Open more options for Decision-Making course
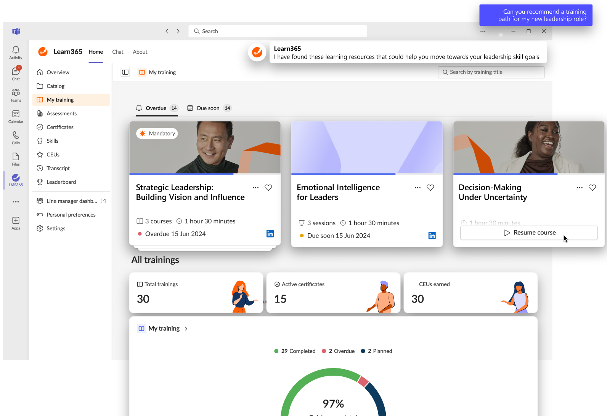Screen dimensions: 607x416 point(580,188)
